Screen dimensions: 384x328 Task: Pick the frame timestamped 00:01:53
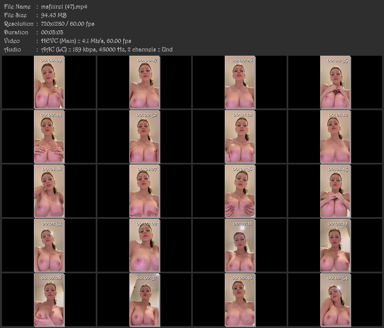[x=49, y=246]
